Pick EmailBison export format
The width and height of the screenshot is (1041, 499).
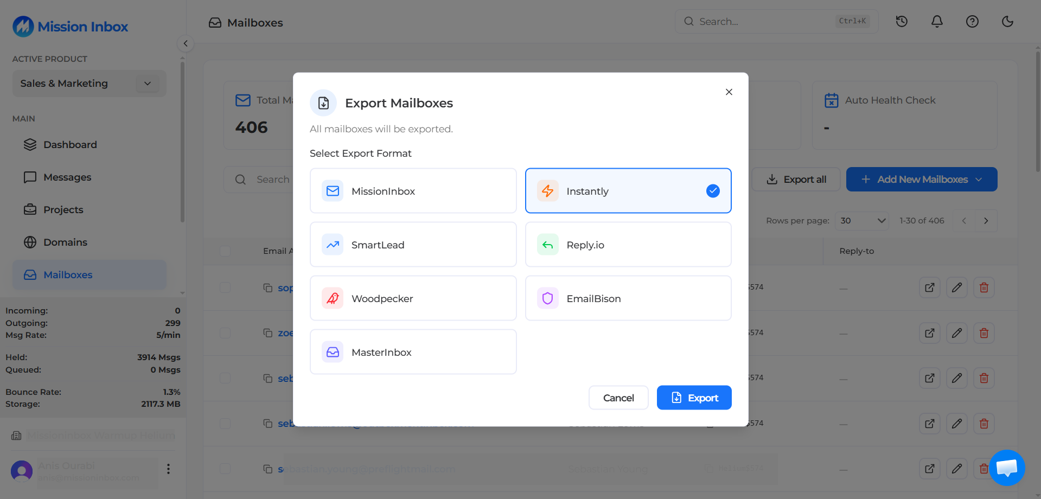coord(628,298)
